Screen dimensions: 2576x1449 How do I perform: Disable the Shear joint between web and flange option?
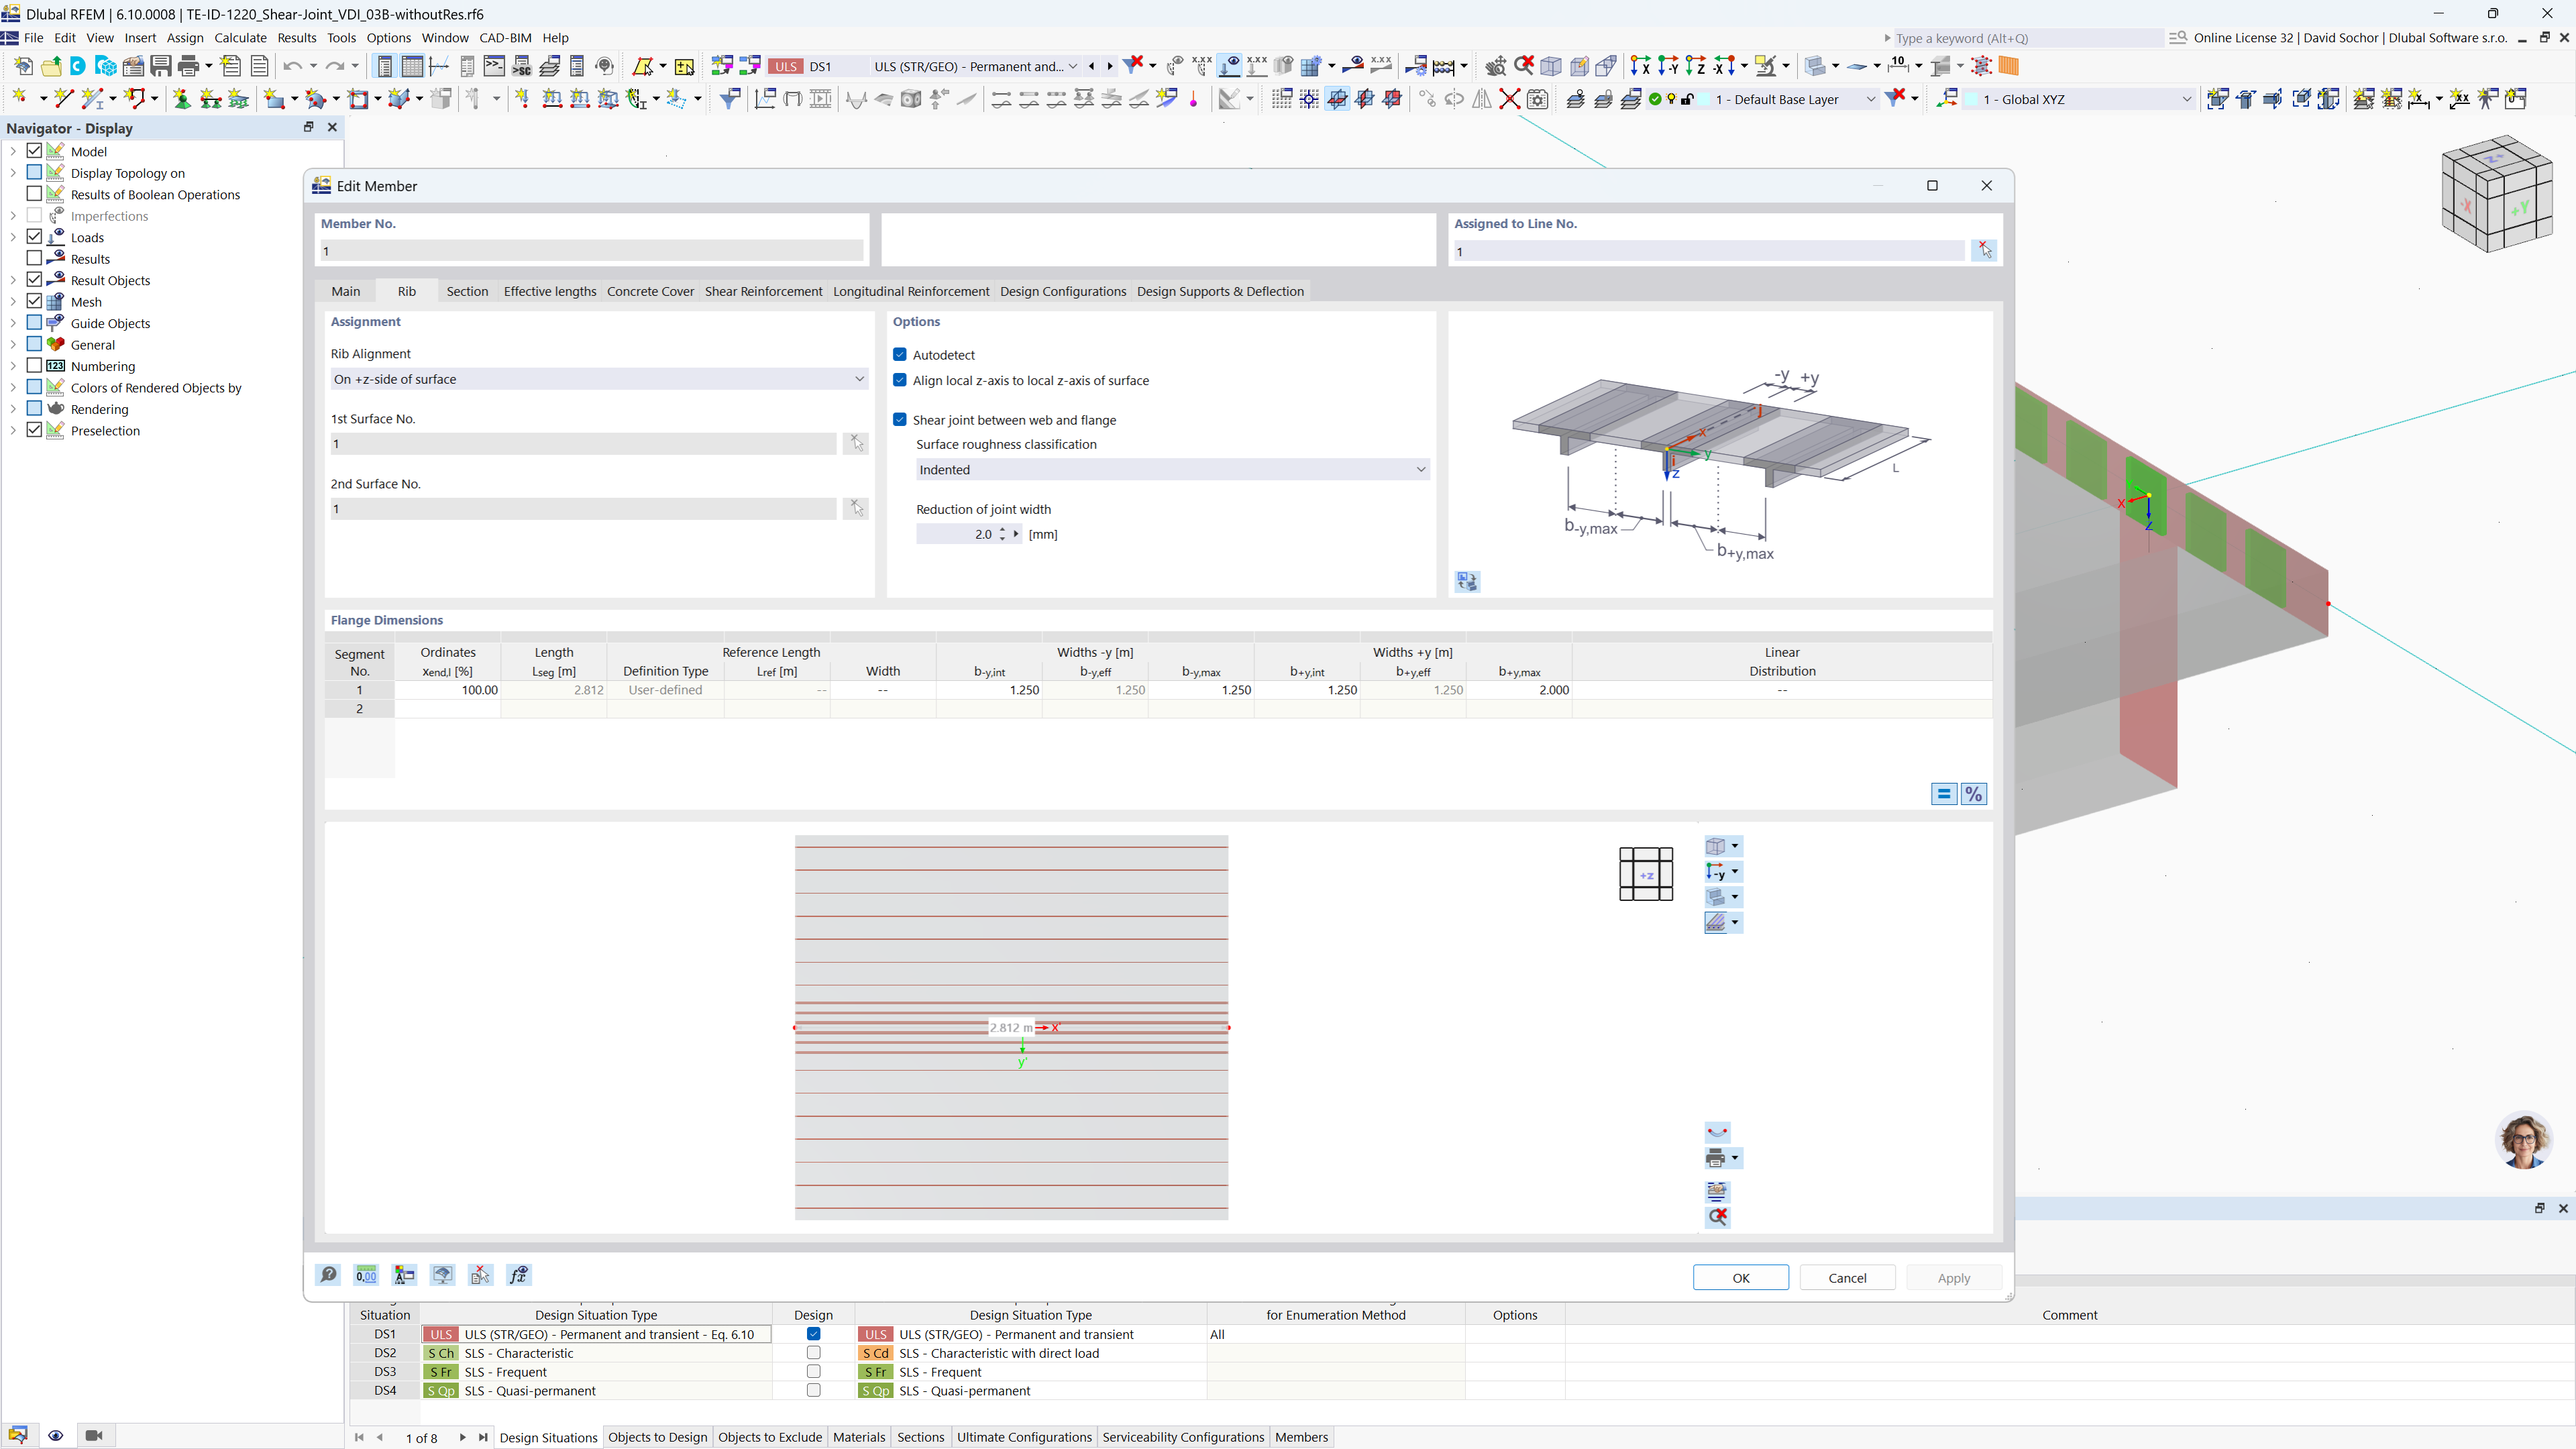[x=900, y=420]
